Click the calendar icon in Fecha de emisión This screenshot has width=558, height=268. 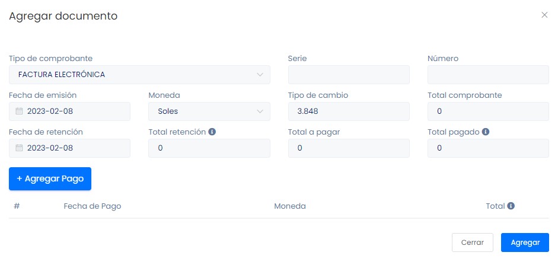click(19, 111)
